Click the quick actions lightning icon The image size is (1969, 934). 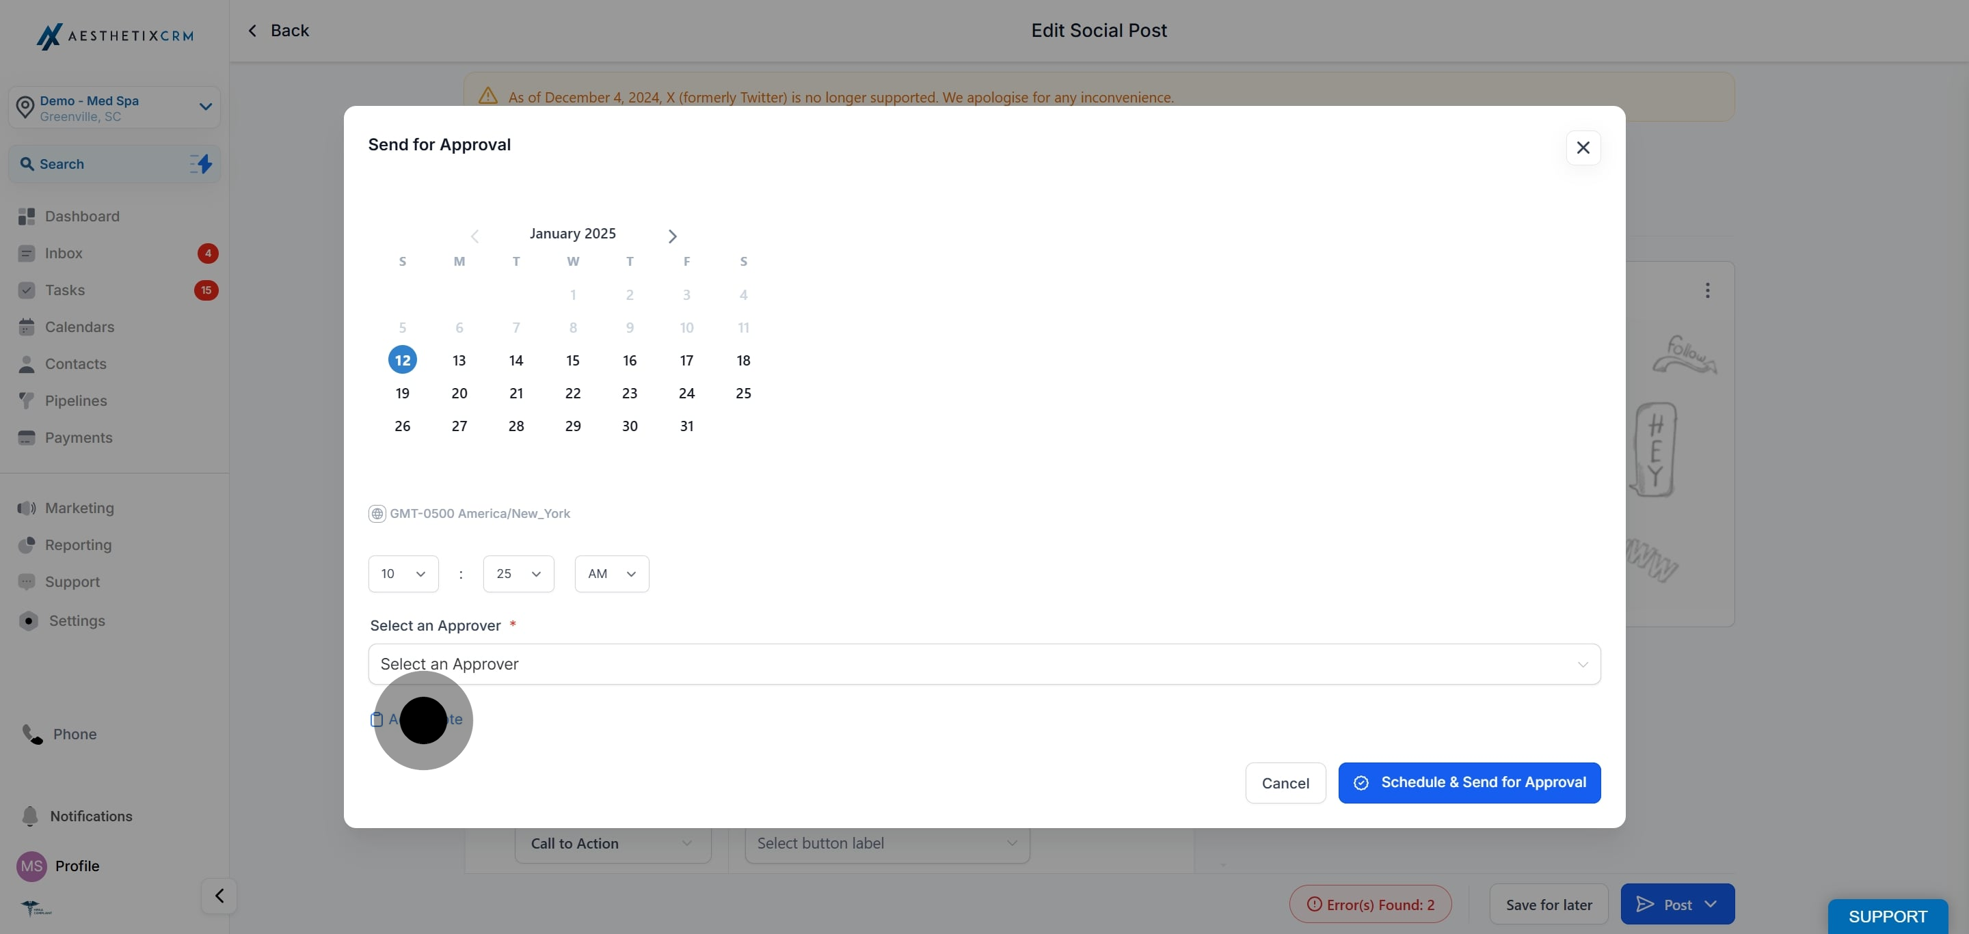point(201,164)
